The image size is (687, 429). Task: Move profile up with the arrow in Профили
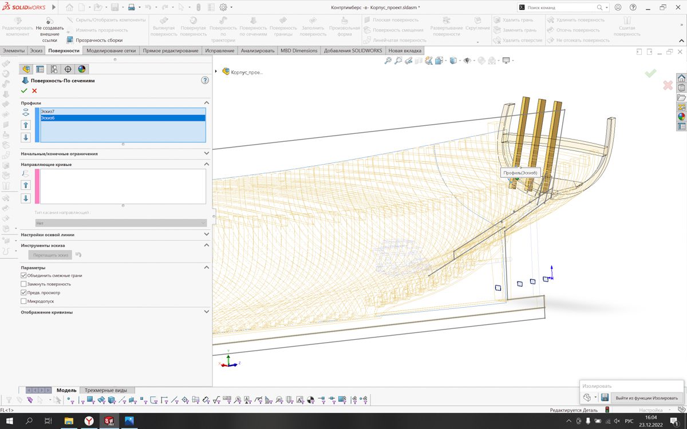(26, 125)
